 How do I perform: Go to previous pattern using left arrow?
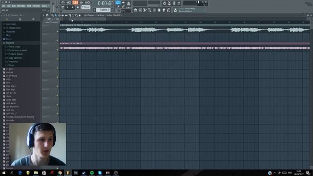click(x=94, y=10)
